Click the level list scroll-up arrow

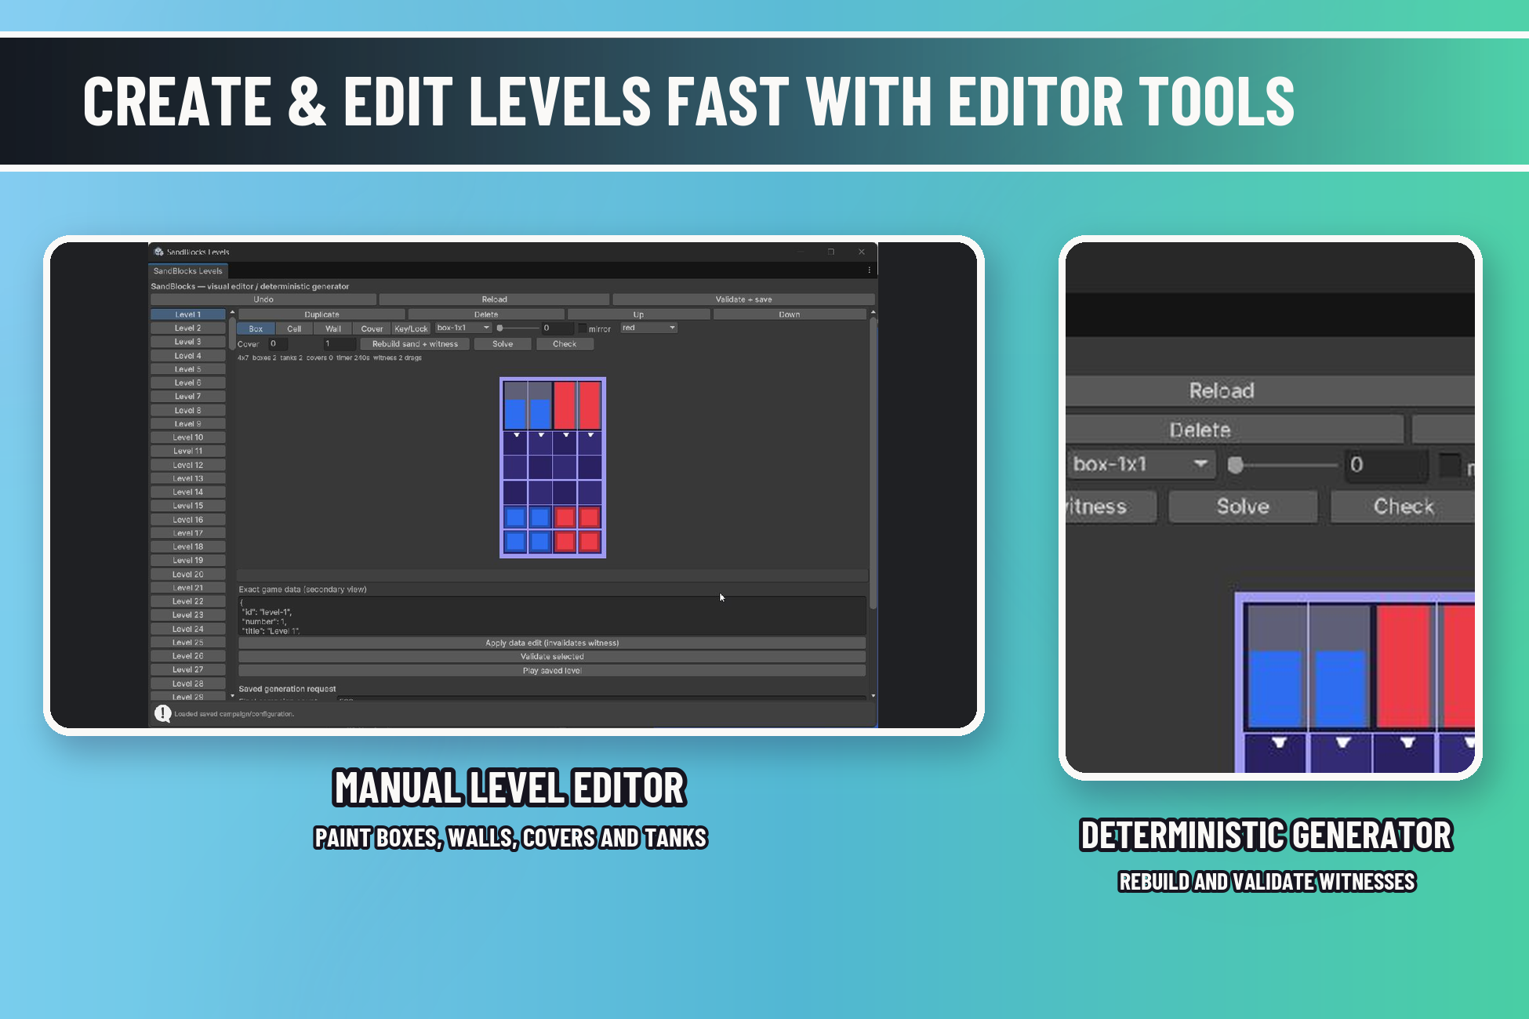click(x=232, y=313)
